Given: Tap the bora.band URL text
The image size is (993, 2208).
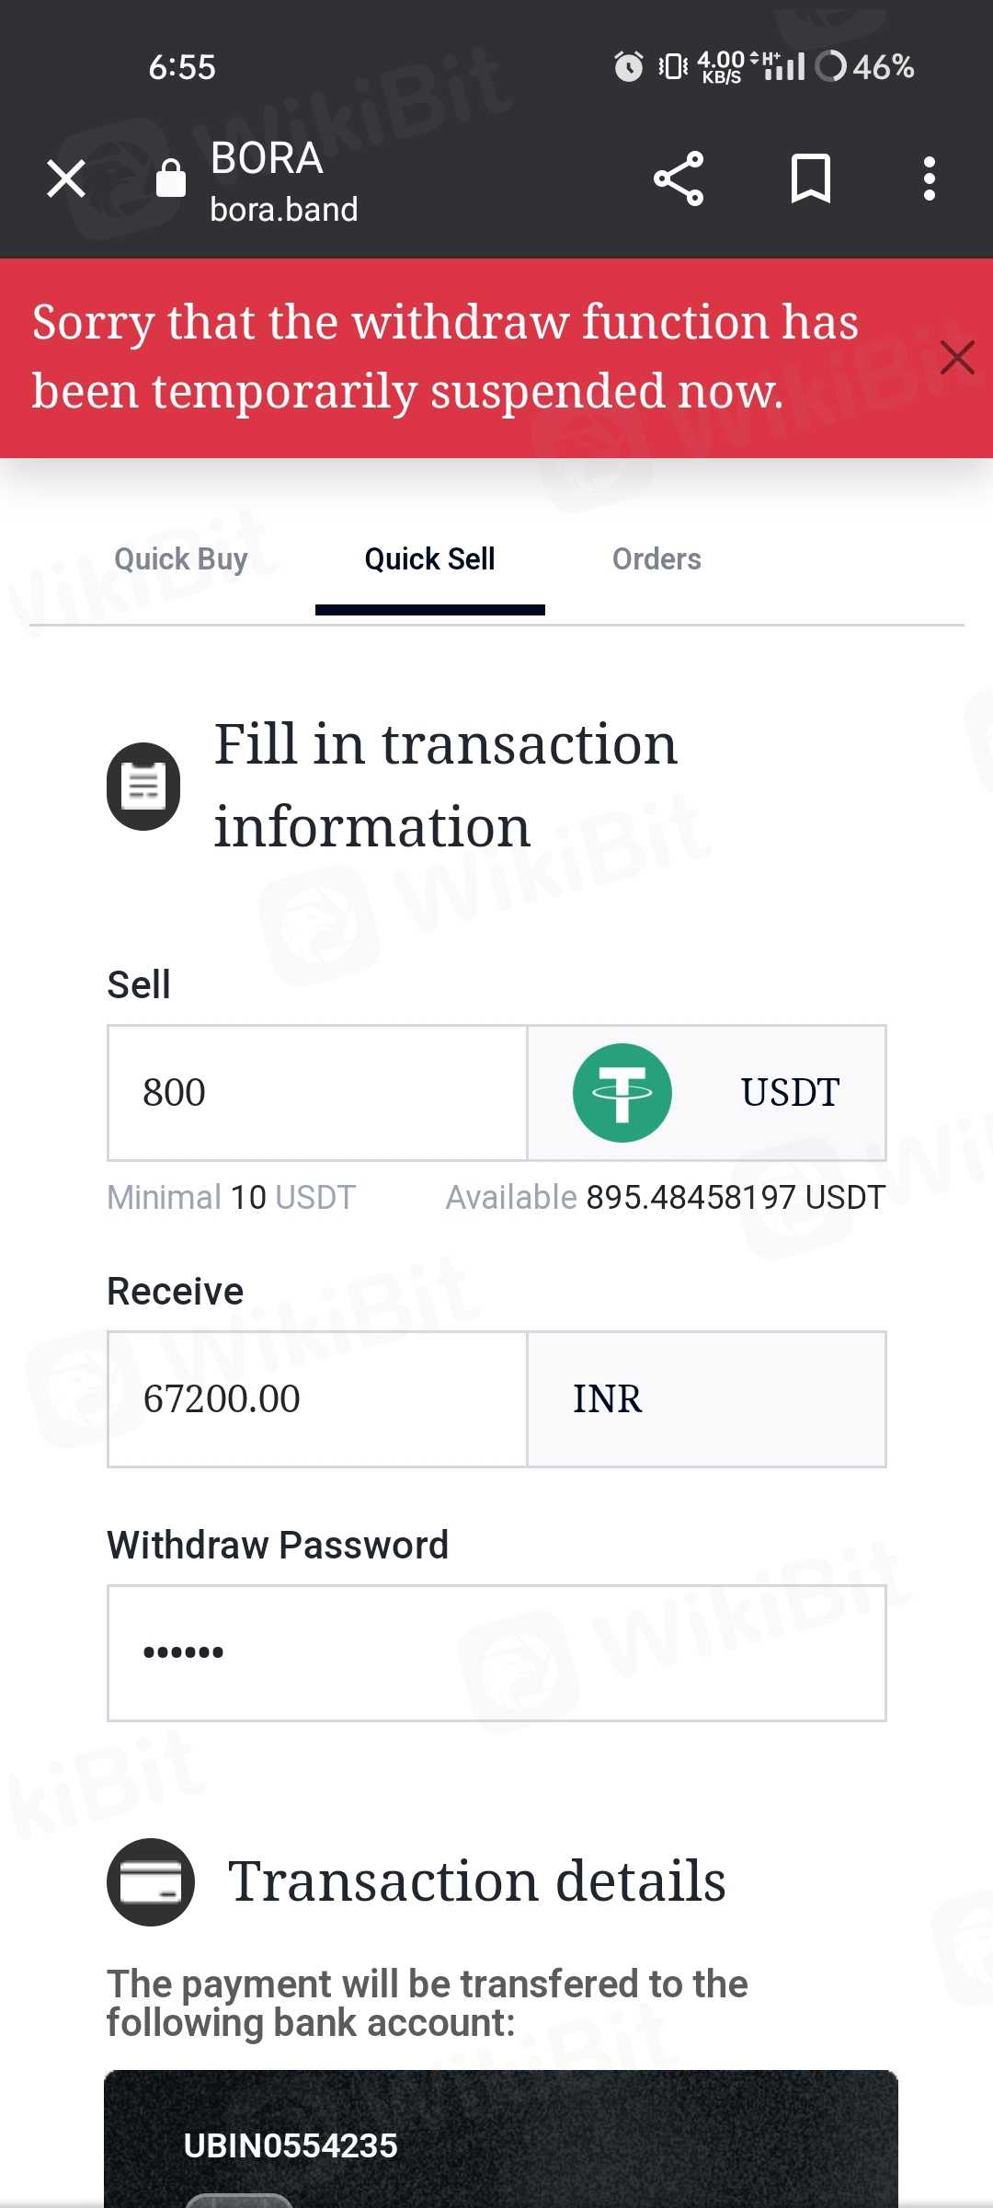Looking at the screenshot, I should [284, 210].
